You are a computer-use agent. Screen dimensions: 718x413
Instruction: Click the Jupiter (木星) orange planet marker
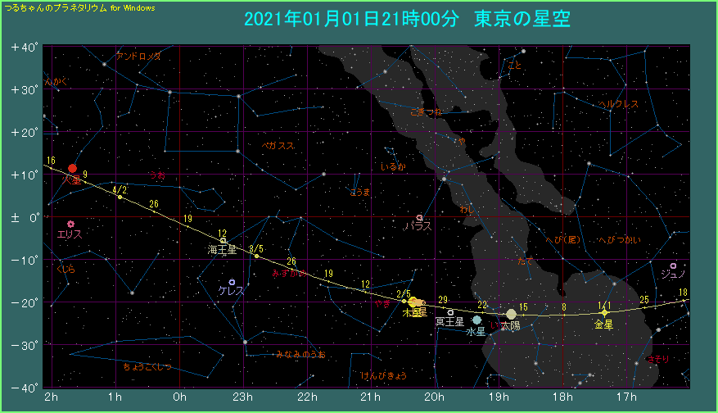tap(413, 302)
